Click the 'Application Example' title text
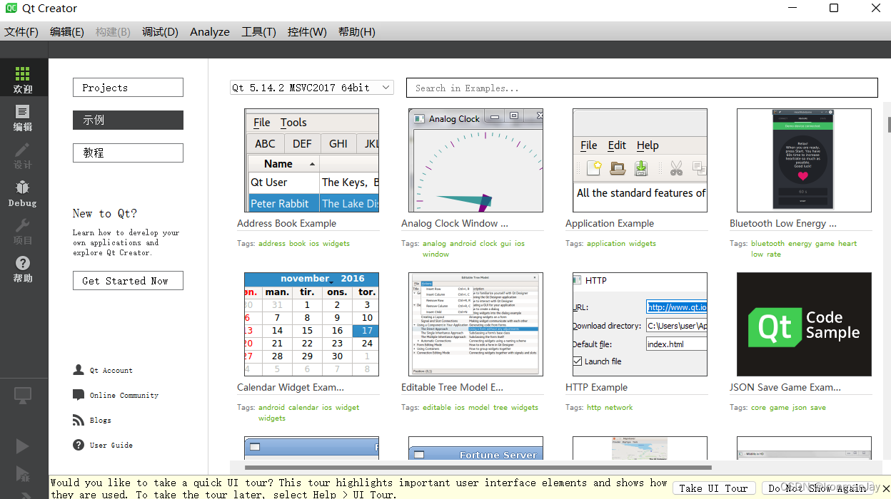Viewport: 891px width, 499px height. pyautogui.click(x=609, y=223)
